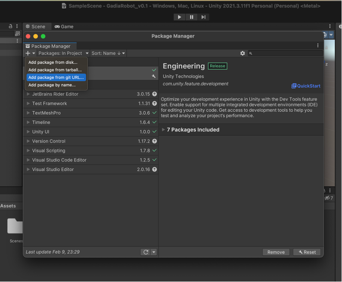Expand the JetBrains Rider Editor package
This screenshot has height=282, width=342.
(28, 94)
